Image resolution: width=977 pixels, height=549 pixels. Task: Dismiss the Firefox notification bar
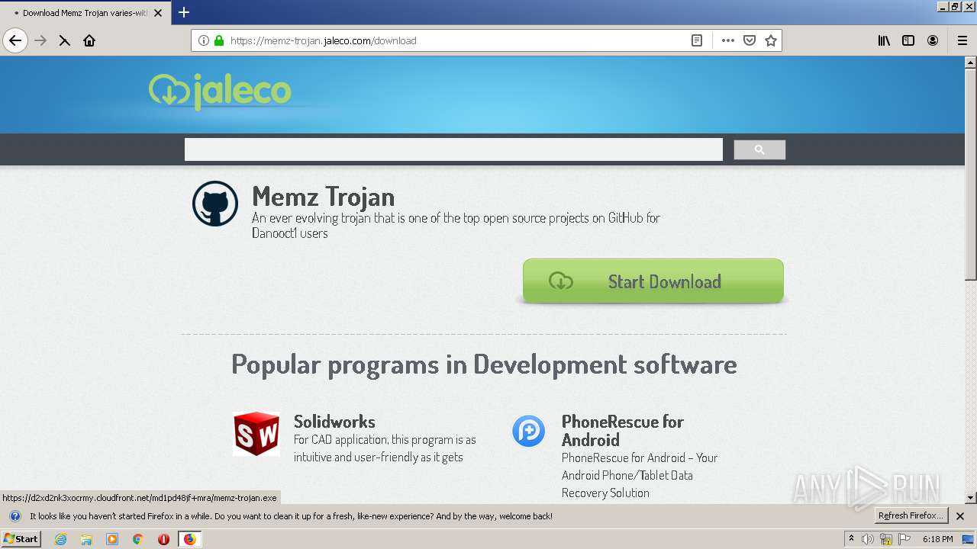point(960,516)
